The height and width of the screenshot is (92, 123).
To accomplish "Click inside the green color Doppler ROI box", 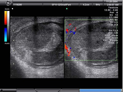I will coord(91,40).
